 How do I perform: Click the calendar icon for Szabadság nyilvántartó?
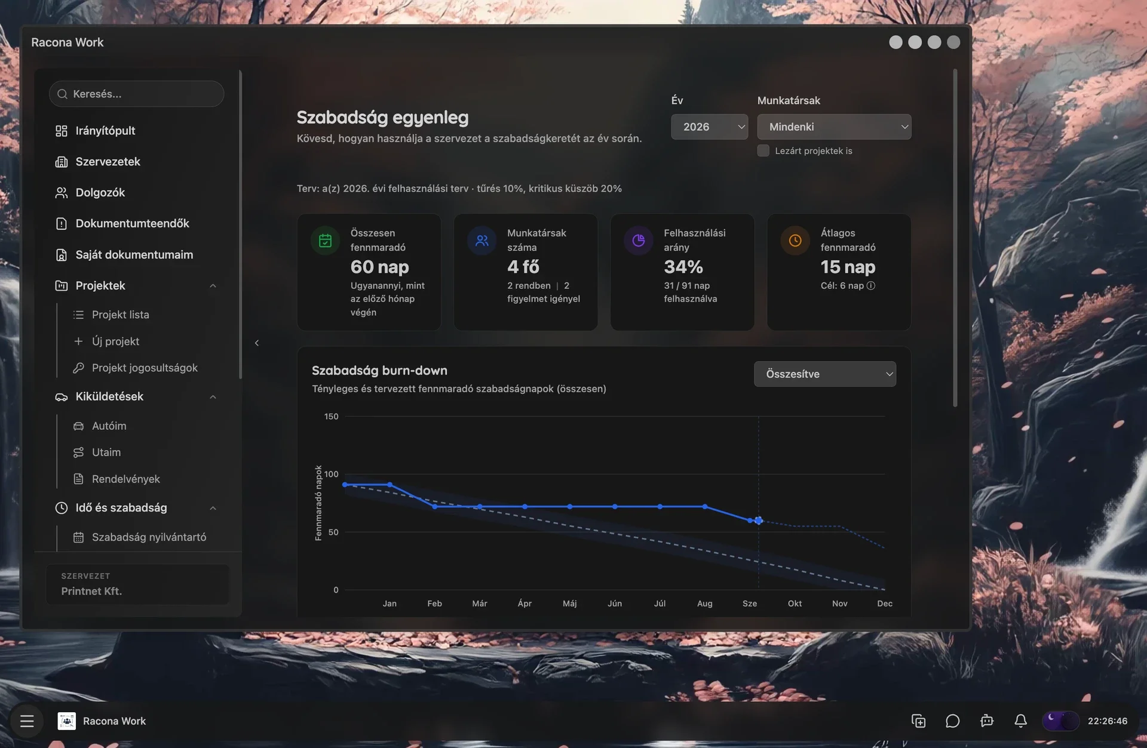coord(78,537)
